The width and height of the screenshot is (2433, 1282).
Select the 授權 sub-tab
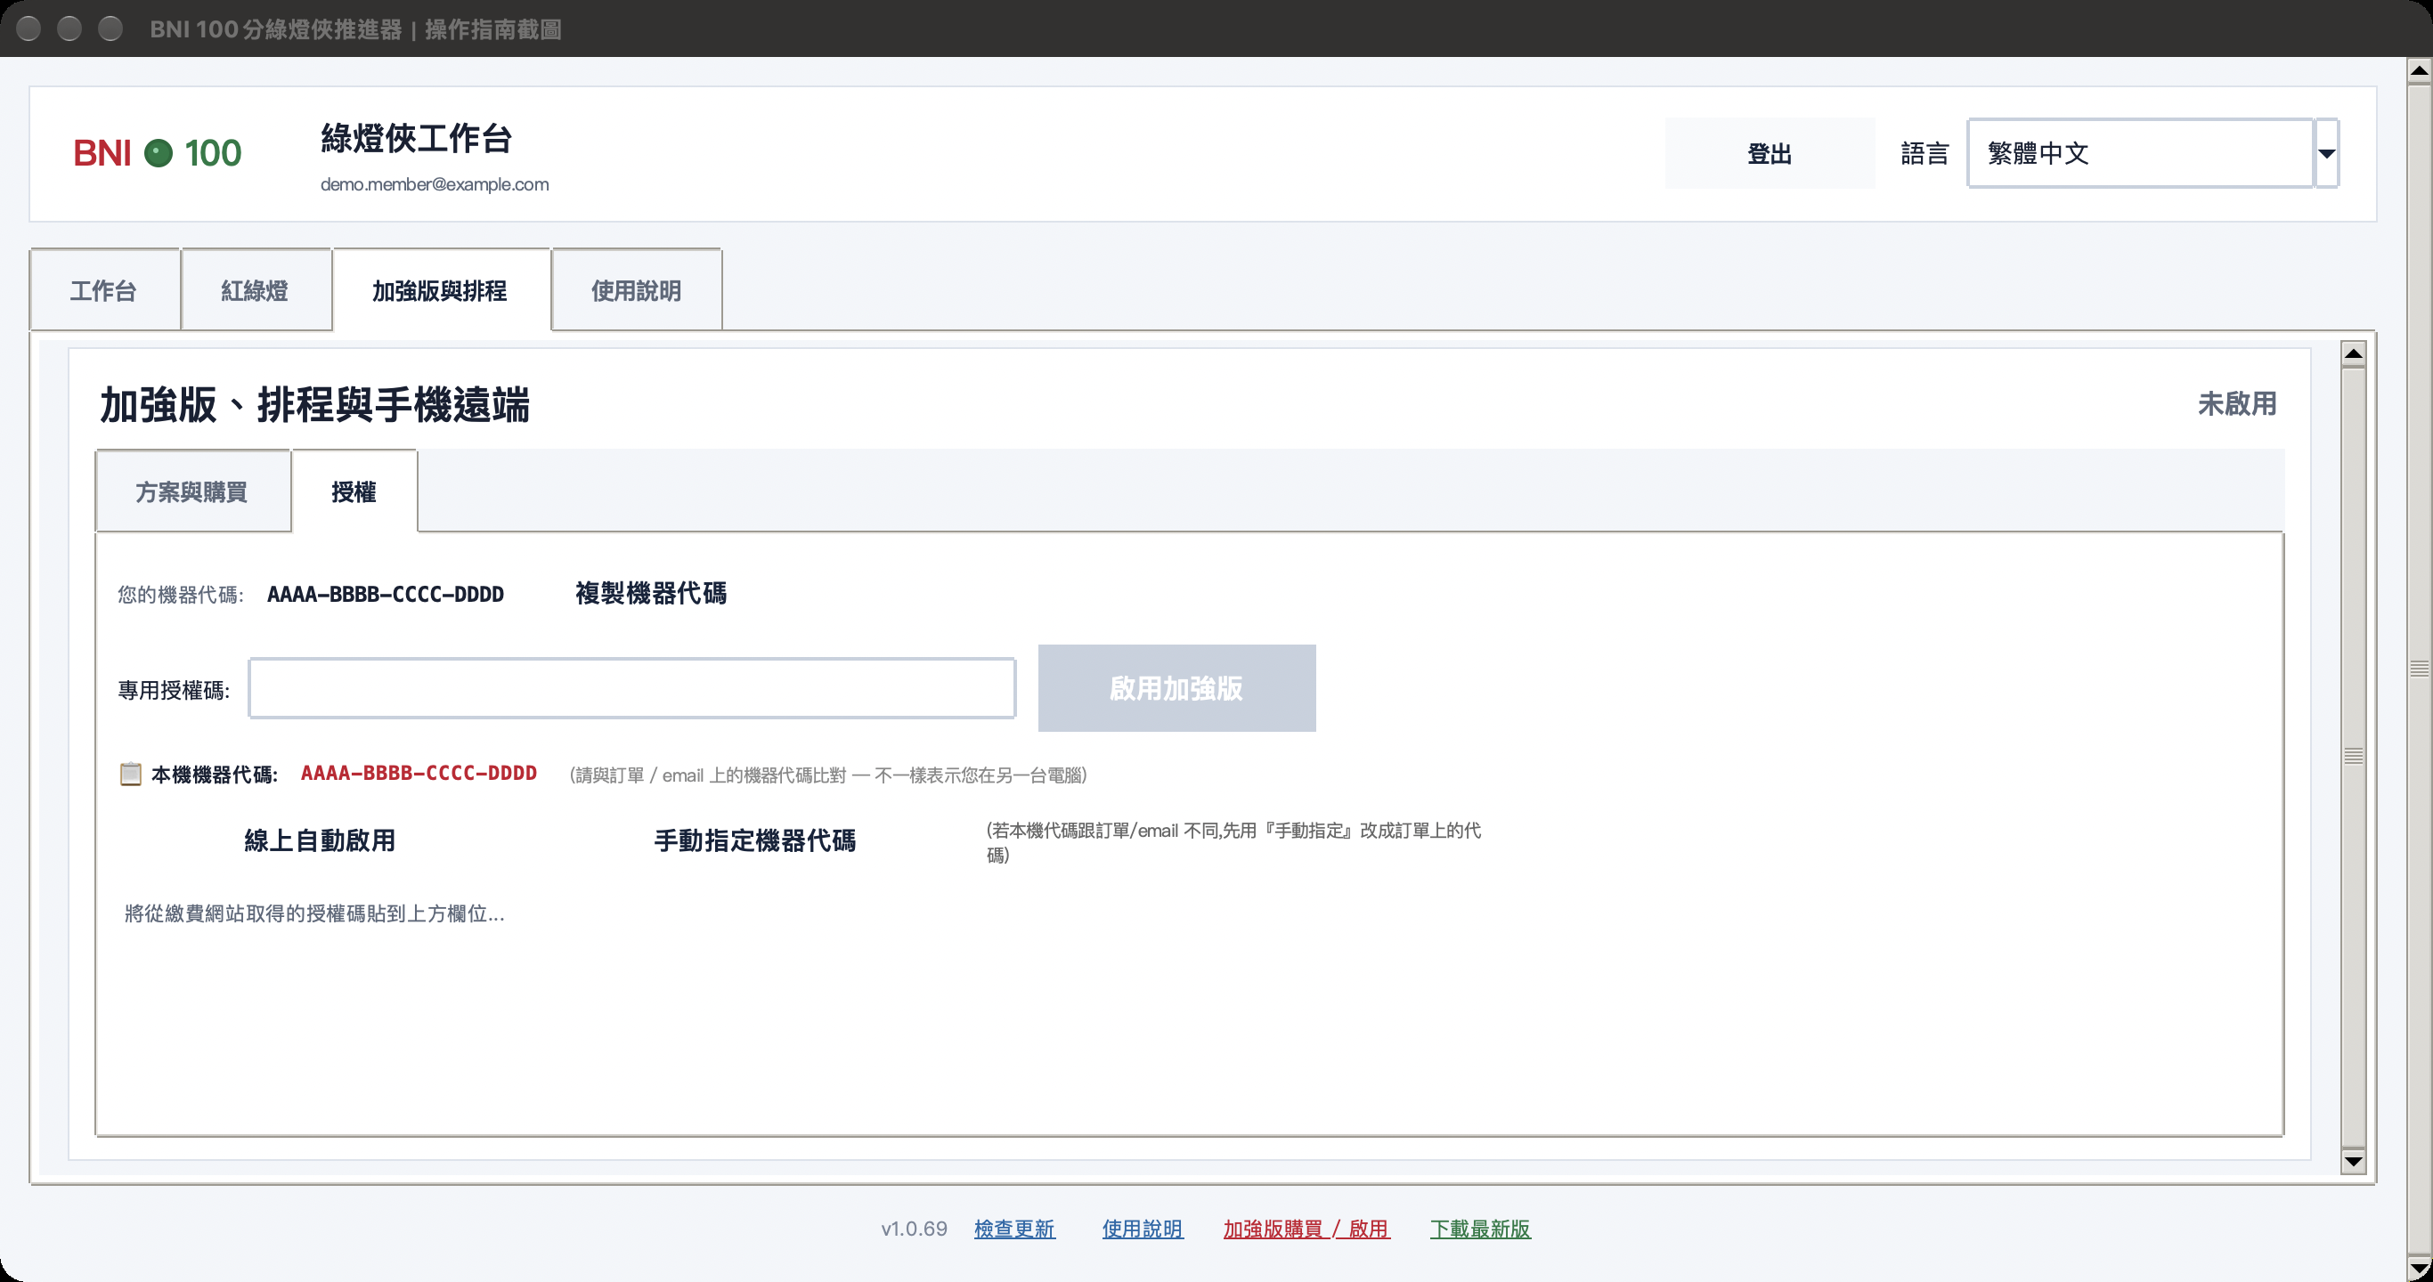[354, 491]
